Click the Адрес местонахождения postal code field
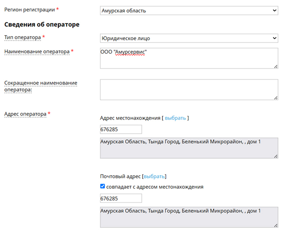 [x=121, y=129]
